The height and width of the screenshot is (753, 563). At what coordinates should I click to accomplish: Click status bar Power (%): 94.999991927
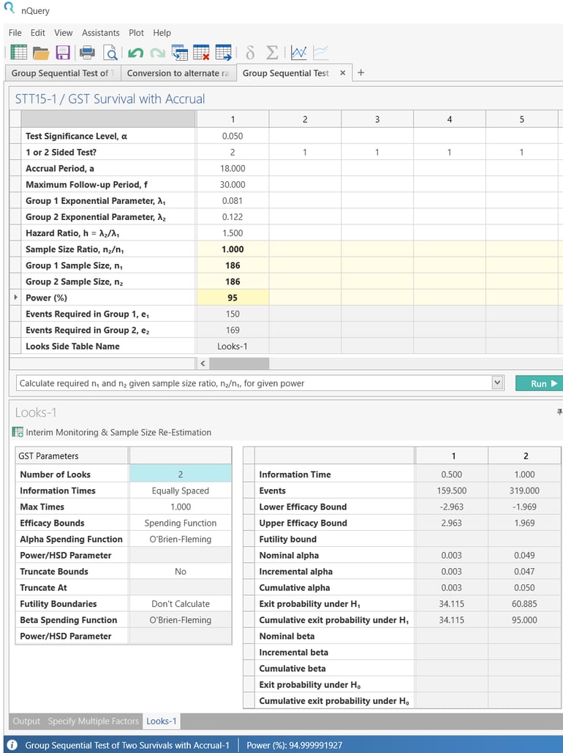coord(295,745)
